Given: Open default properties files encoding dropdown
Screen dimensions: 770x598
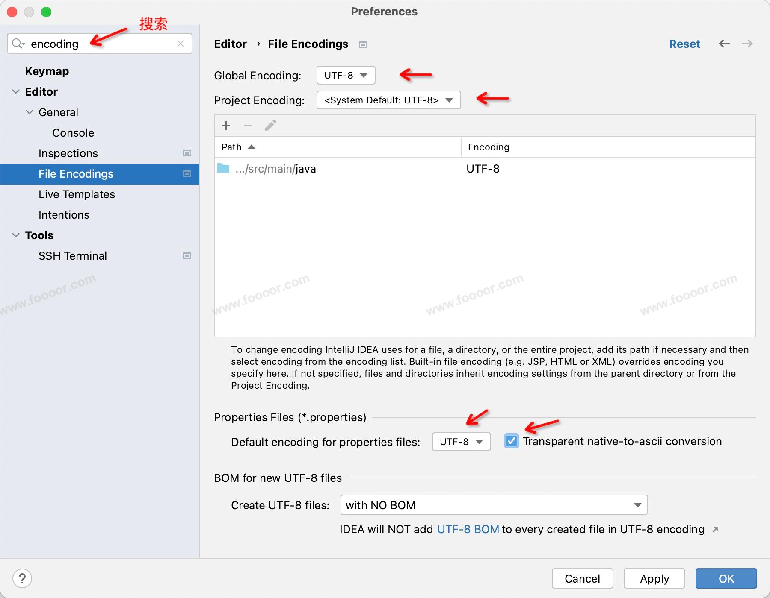Looking at the screenshot, I should click(x=461, y=442).
